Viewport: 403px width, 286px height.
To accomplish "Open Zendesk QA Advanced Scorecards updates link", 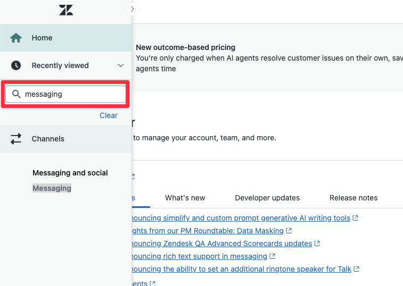I will pos(222,243).
